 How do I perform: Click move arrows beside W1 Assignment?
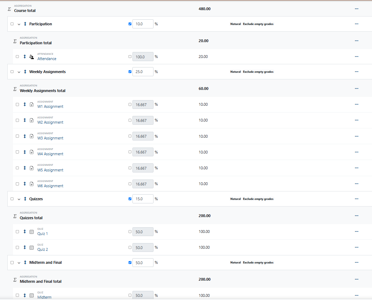25,104
